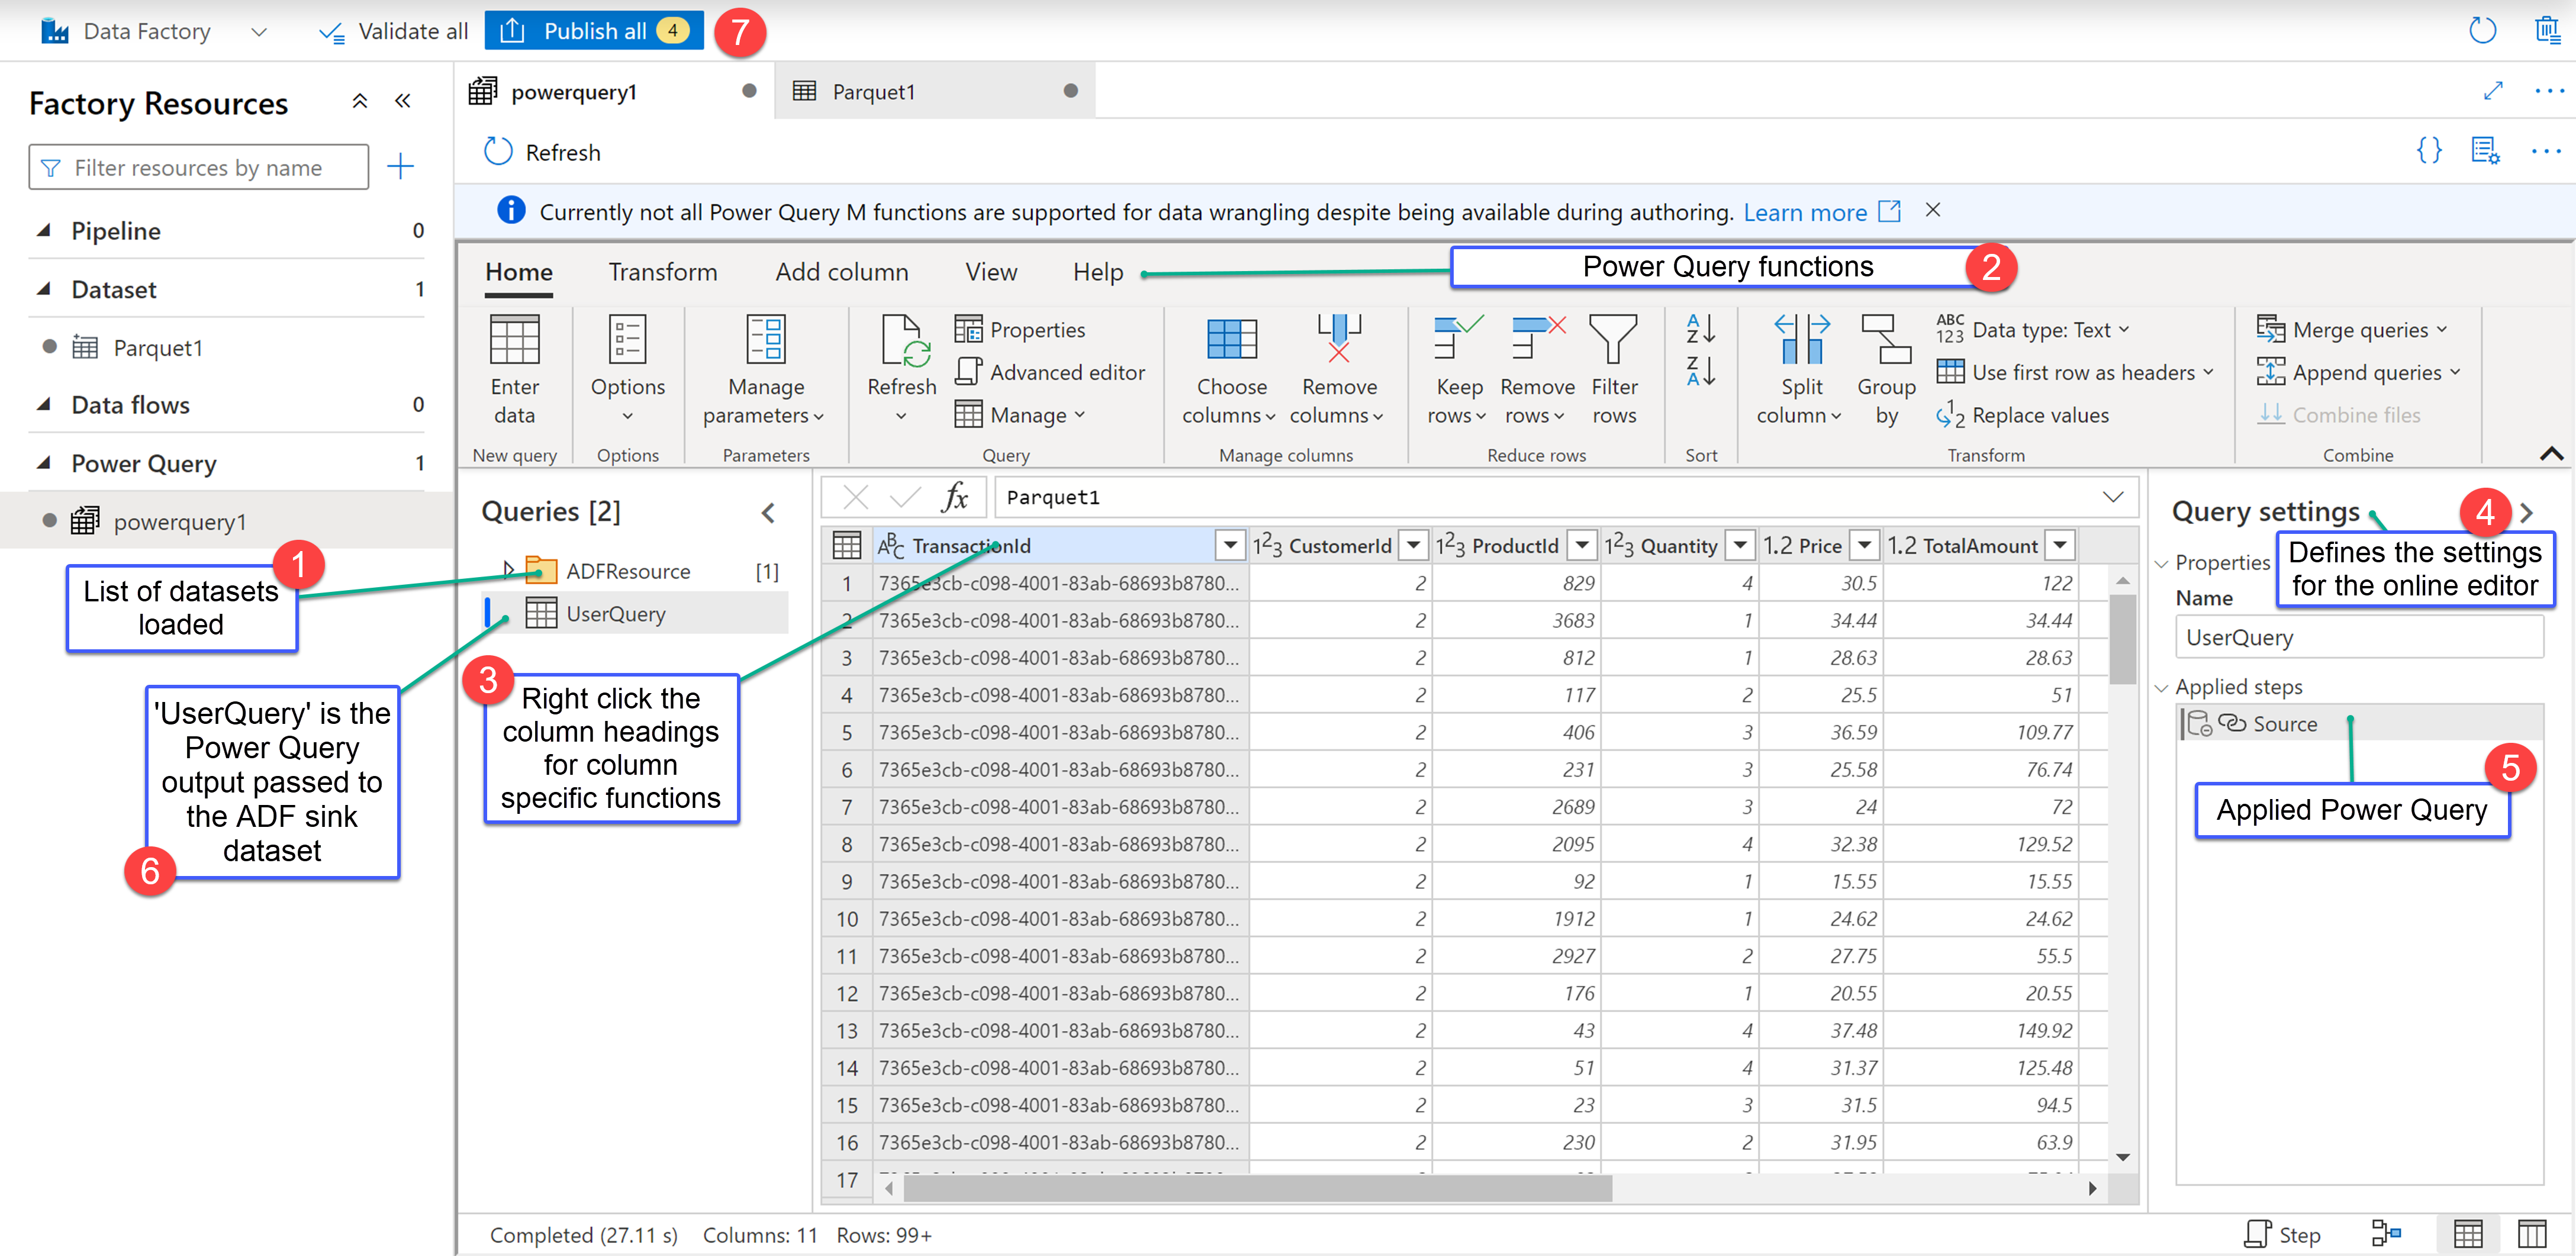Toggle the diagram view button
The image size is (2576, 1256).
point(2386,1234)
